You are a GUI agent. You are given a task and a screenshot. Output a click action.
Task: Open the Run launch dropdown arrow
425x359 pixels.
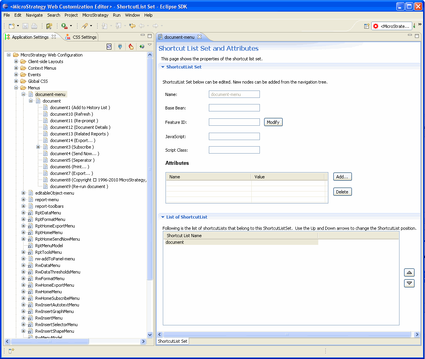pyautogui.click(x=71, y=26)
